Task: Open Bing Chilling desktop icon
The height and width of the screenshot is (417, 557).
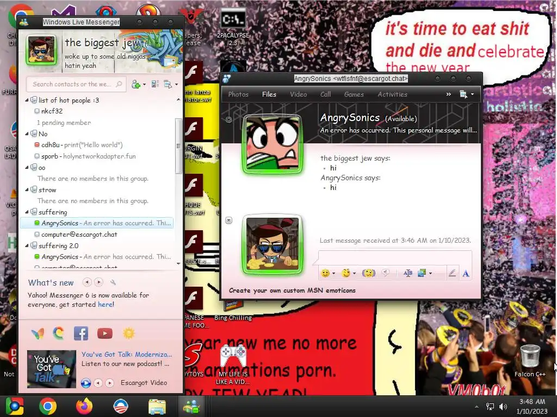Action: click(233, 311)
